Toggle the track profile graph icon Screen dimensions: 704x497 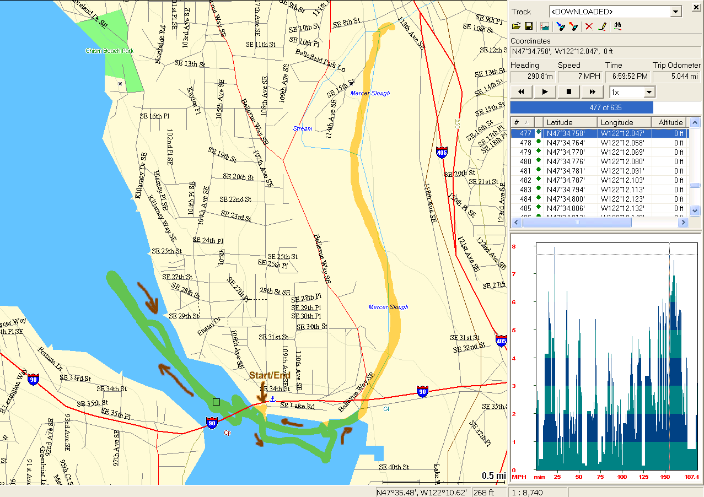tap(545, 26)
